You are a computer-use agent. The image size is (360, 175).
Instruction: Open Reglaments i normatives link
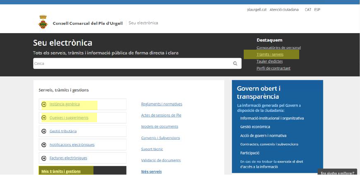coord(161,104)
